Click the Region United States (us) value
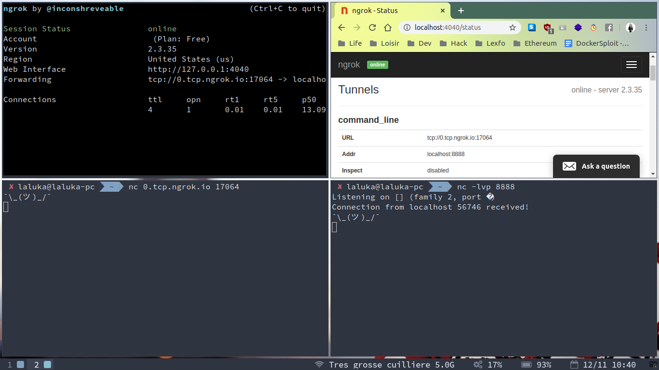The width and height of the screenshot is (659, 370). (191, 59)
